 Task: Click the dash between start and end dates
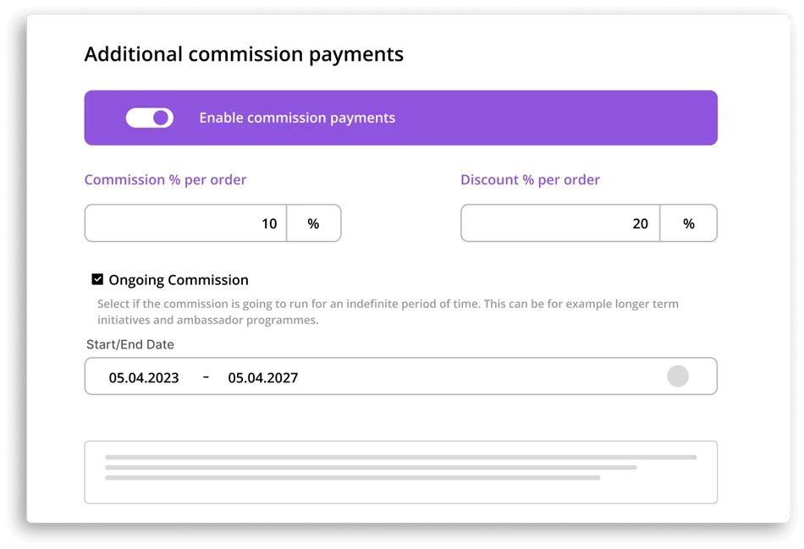[x=206, y=376]
